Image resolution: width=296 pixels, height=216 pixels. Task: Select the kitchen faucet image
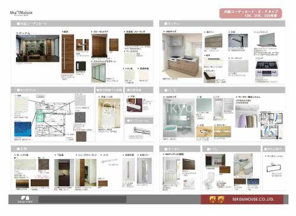(x=238, y=40)
